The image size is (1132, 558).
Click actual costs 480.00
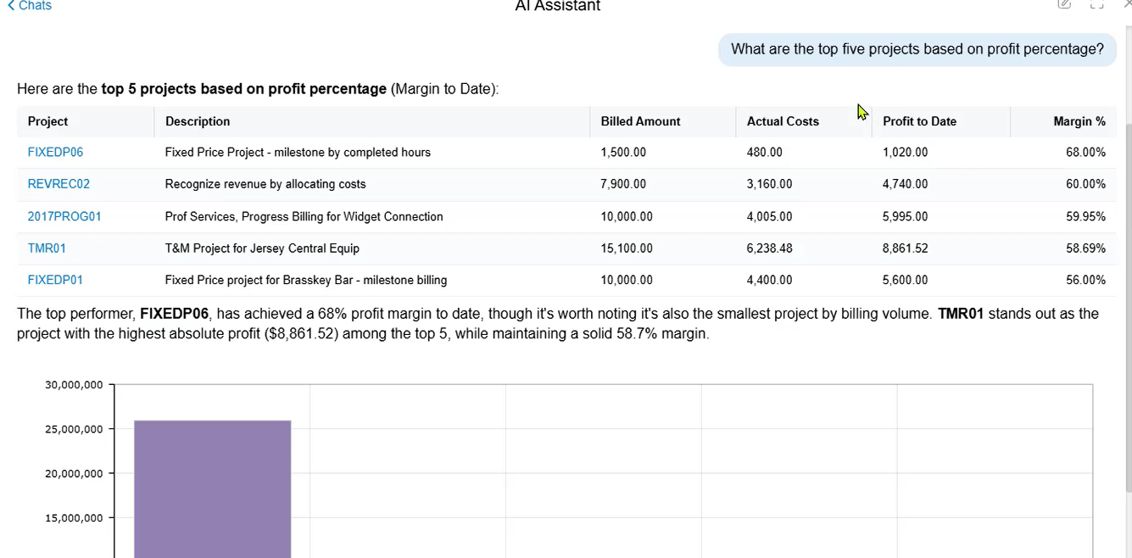click(x=764, y=153)
